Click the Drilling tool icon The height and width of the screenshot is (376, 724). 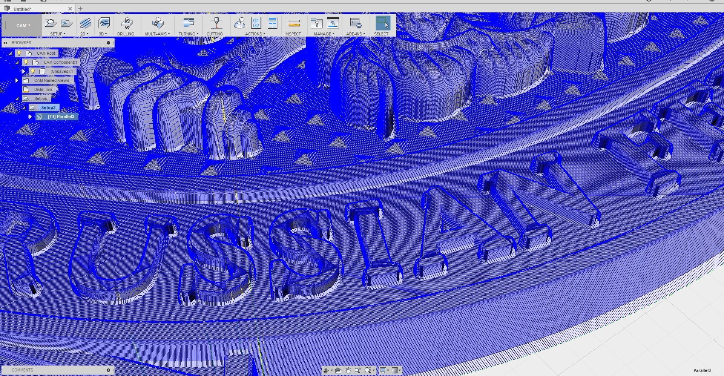tap(127, 23)
